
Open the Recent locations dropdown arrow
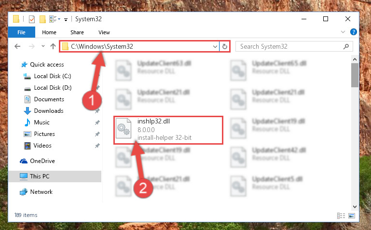pos(43,46)
